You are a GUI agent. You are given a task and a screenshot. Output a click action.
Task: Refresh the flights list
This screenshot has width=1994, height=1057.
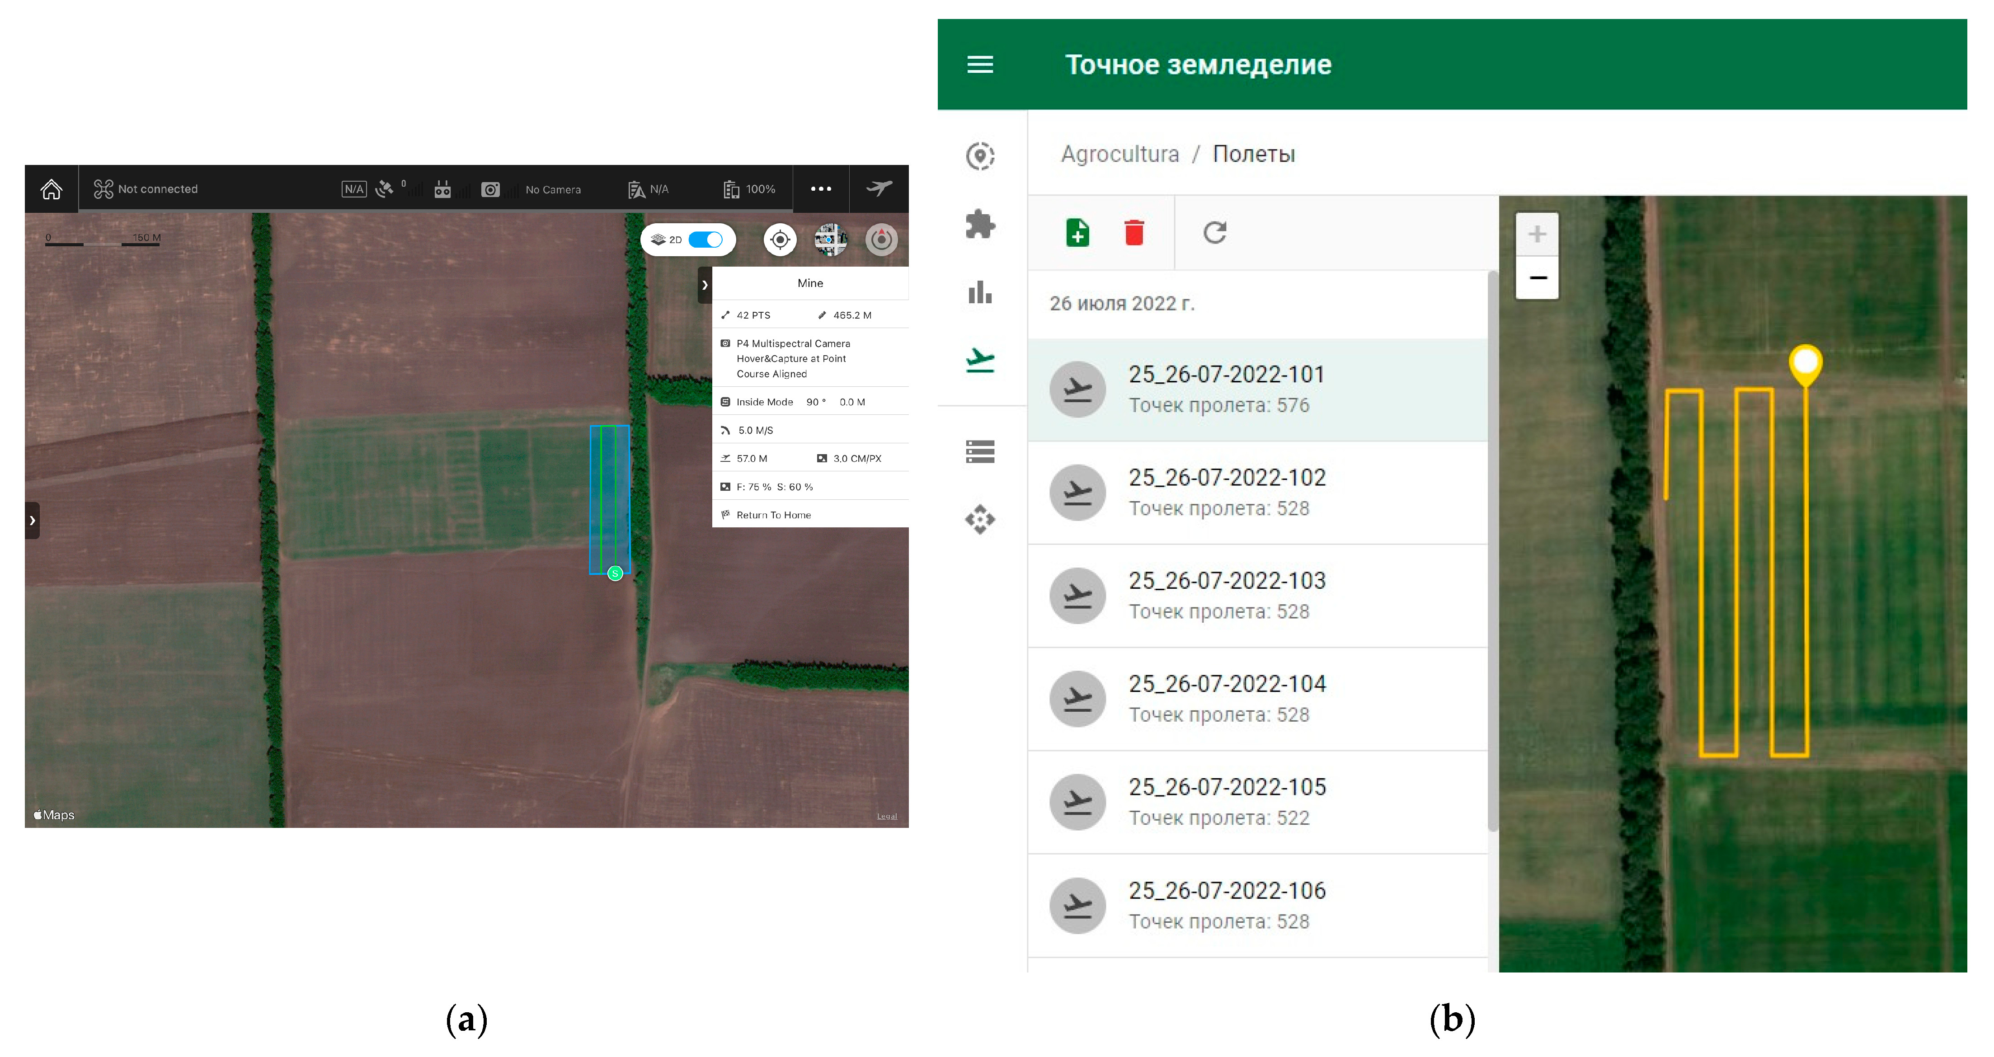1214,232
